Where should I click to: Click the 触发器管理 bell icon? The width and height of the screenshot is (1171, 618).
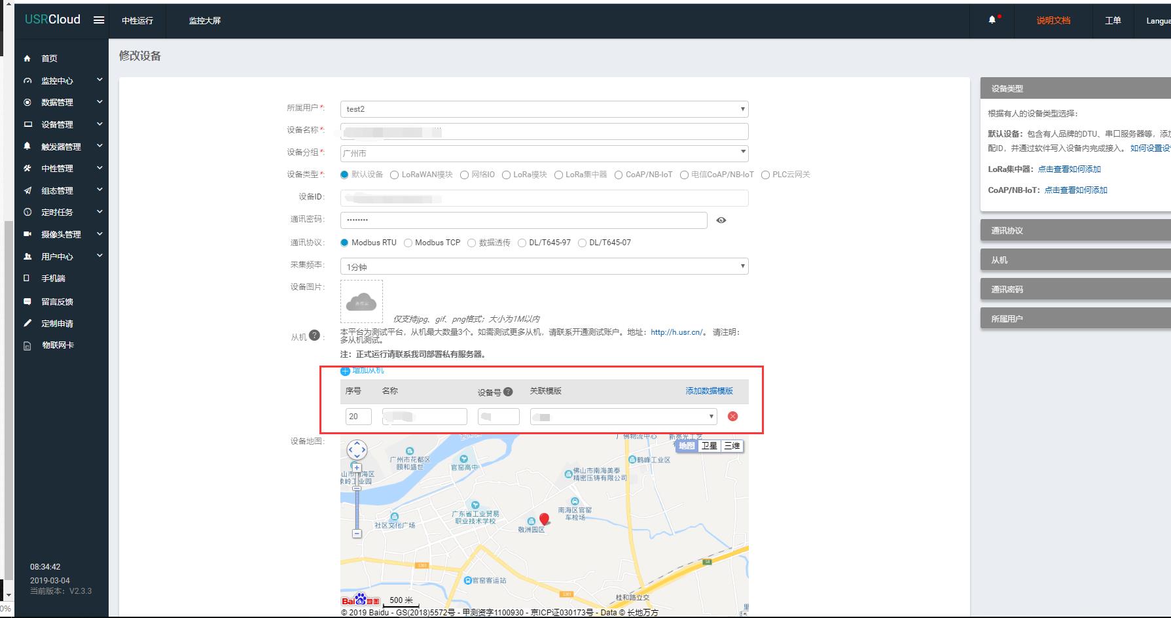tap(27, 146)
